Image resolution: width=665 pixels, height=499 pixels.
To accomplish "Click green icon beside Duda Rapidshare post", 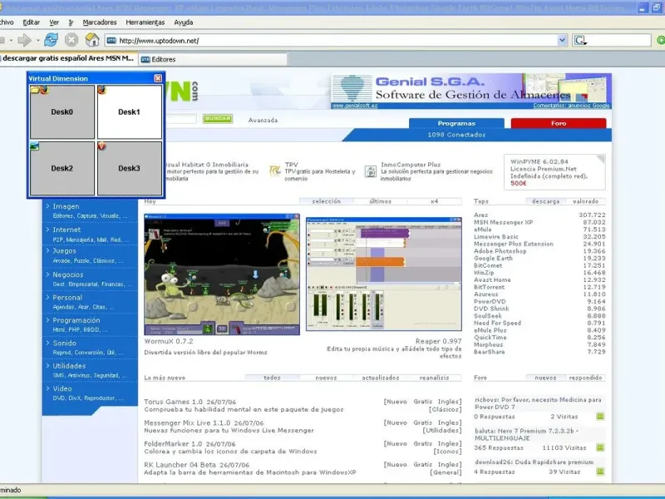I will pos(600,472).
